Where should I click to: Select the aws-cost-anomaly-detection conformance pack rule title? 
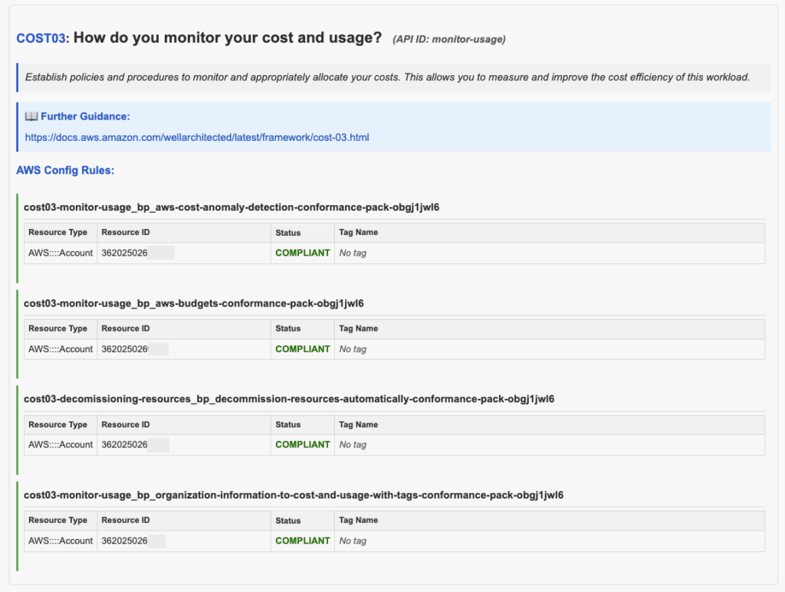232,208
